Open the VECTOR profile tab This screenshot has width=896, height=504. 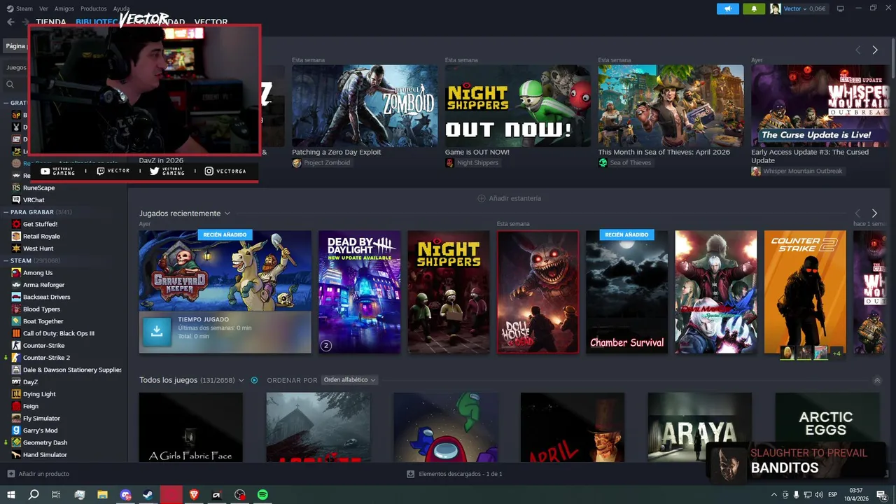click(x=211, y=22)
